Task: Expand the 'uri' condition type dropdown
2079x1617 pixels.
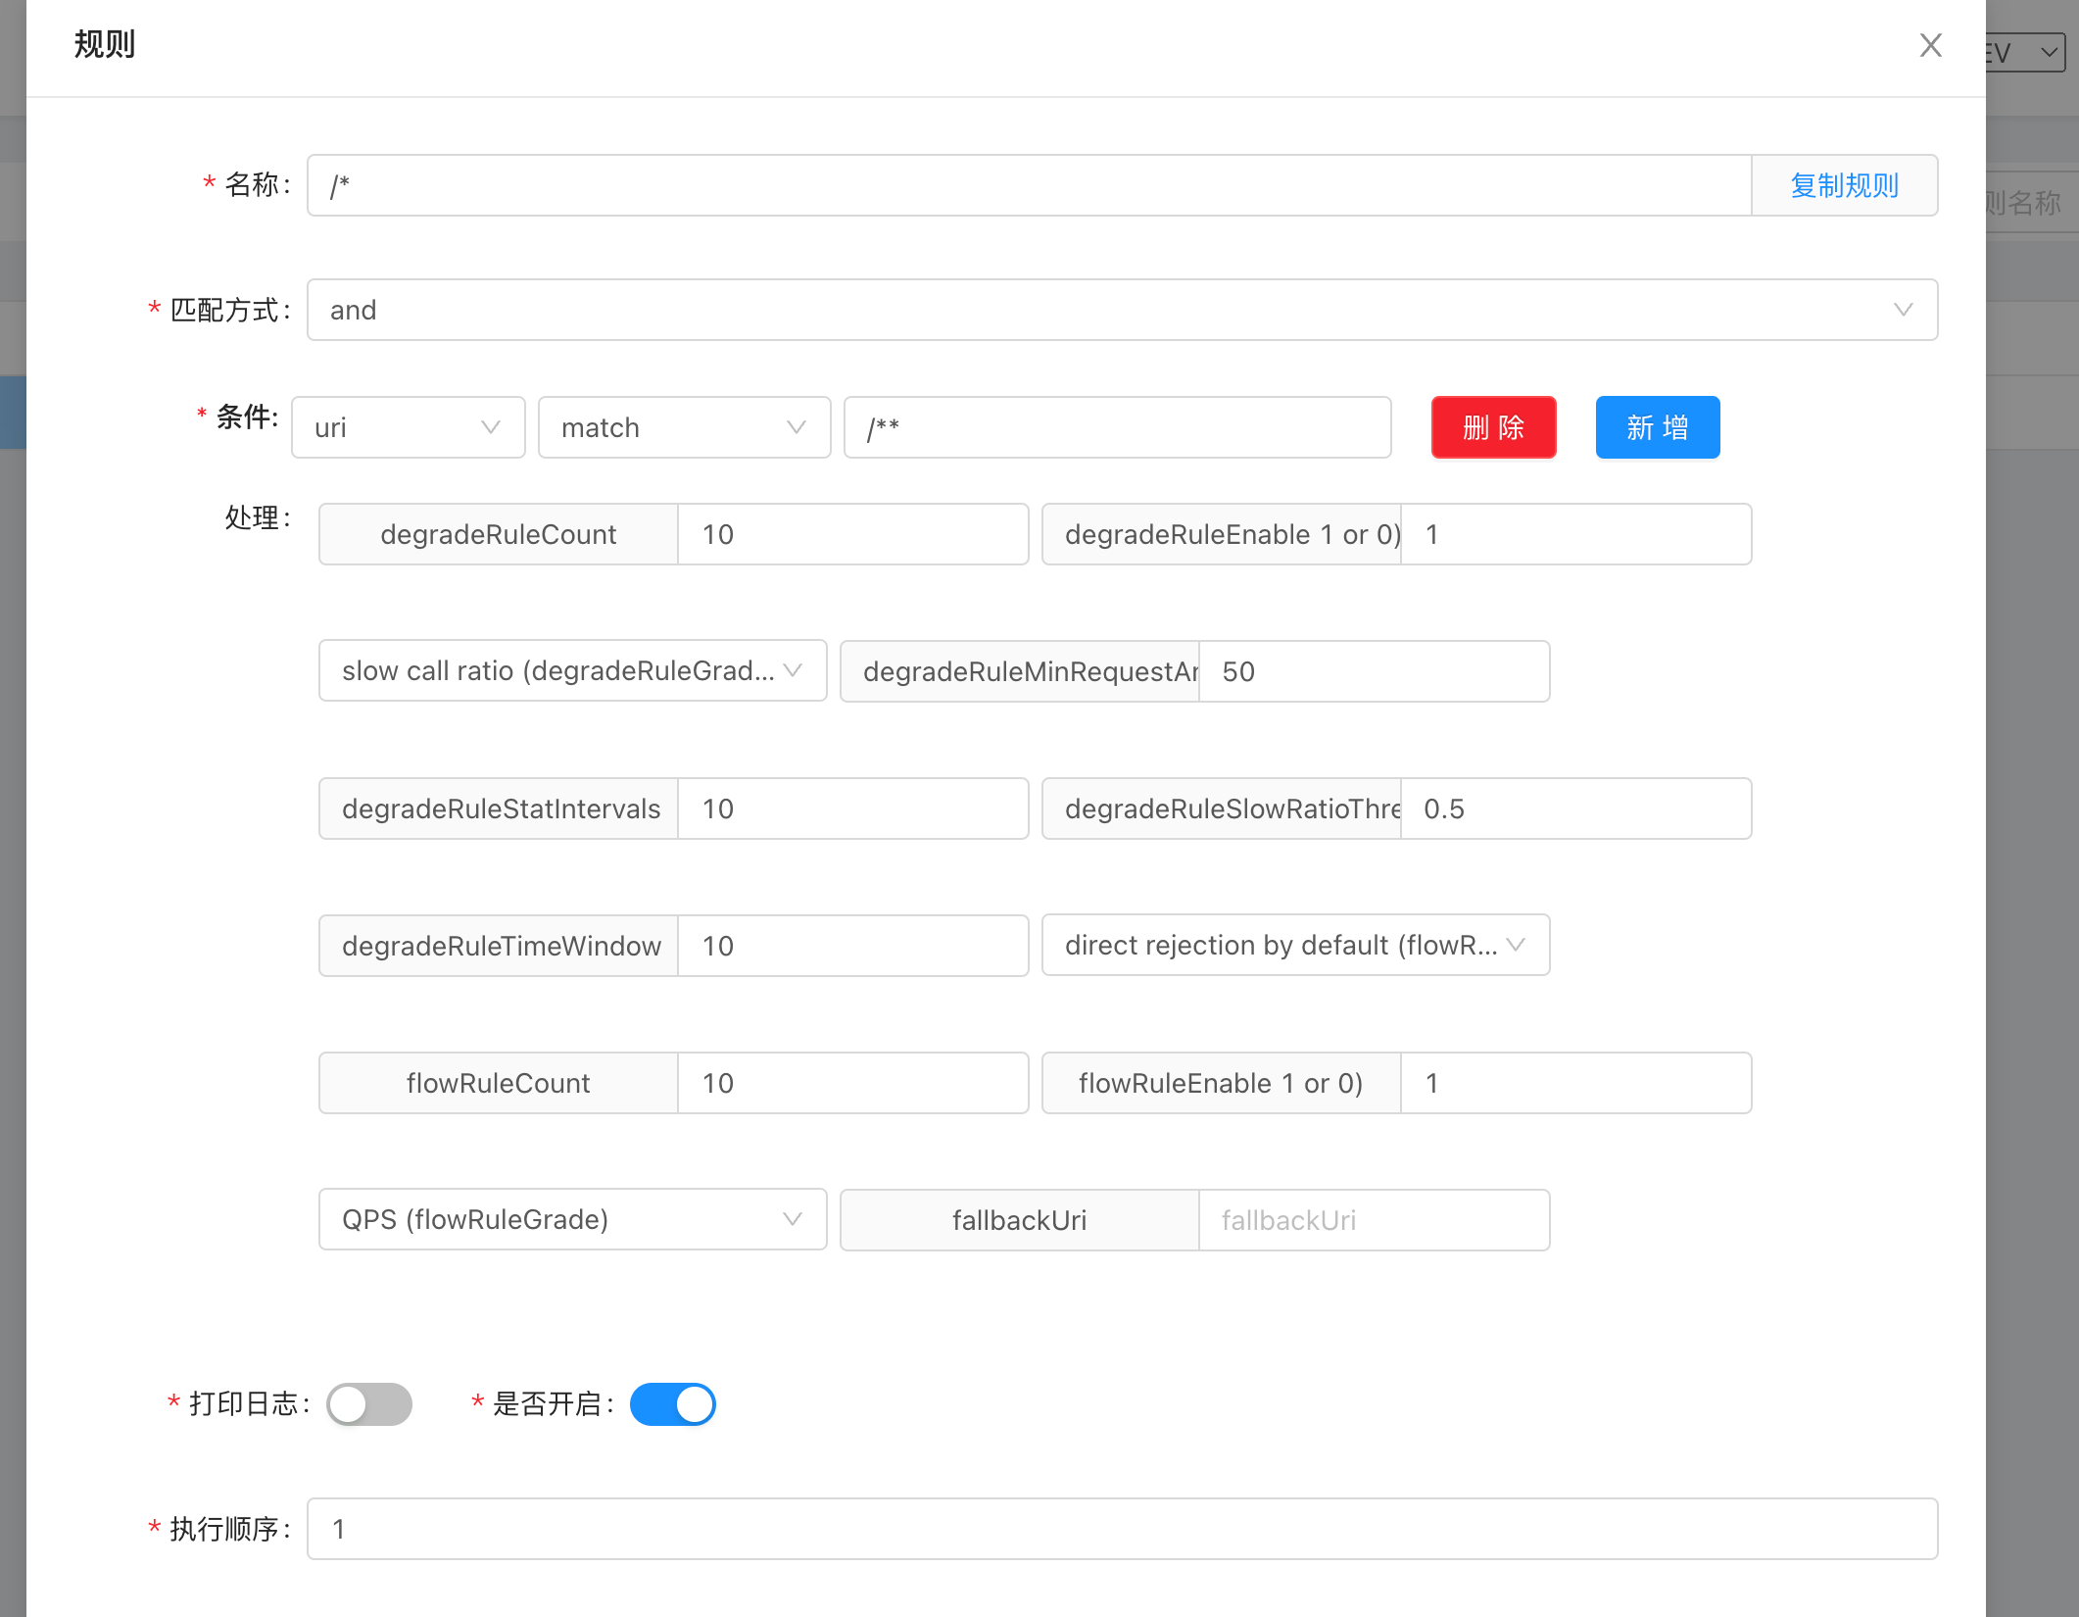Action: coord(408,427)
